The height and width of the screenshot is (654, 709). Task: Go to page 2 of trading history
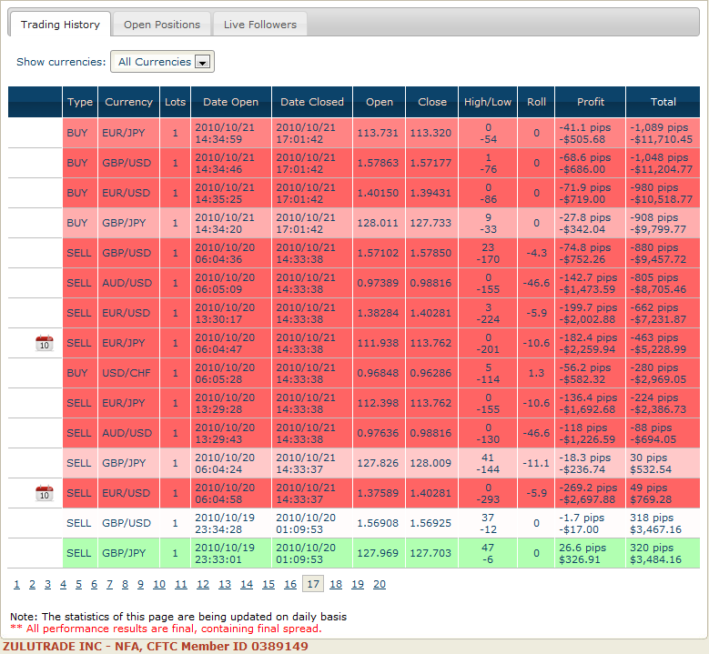coord(32,584)
